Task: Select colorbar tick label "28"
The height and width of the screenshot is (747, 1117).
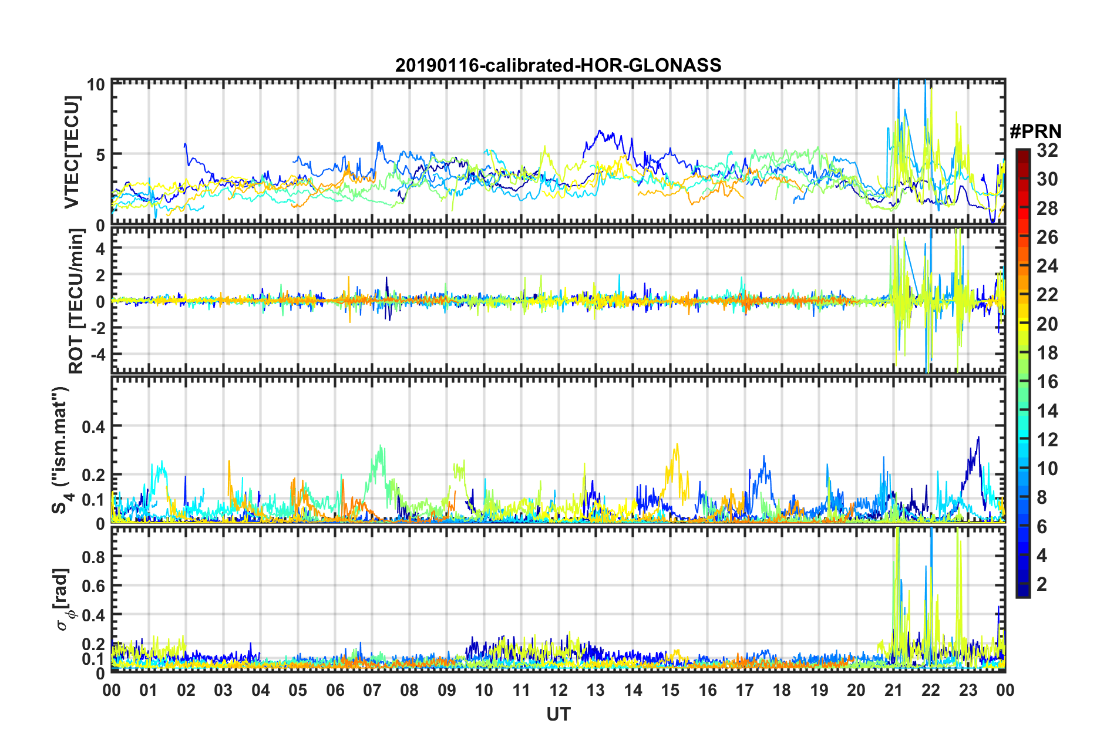Action: [x=1047, y=208]
